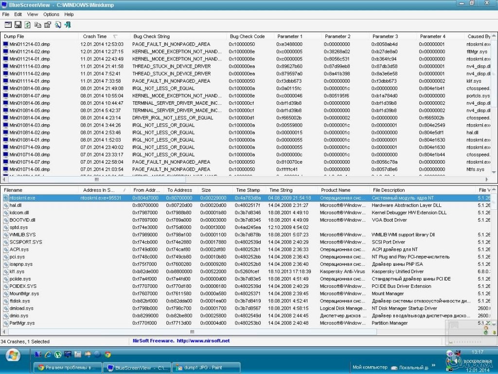498x374 pixels.
Task: Click the Exit door toolbar icon
Action: [x=68, y=25]
